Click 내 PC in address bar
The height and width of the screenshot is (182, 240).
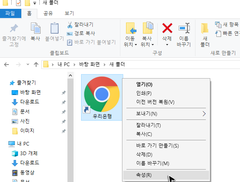[x=64, y=65]
